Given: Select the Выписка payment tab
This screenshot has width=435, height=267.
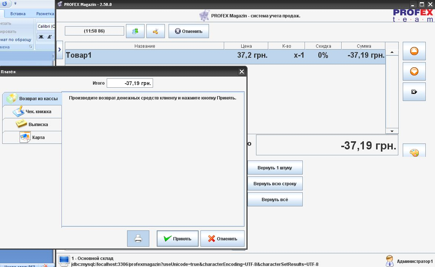Looking at the screenshot, I should point(32,124).
